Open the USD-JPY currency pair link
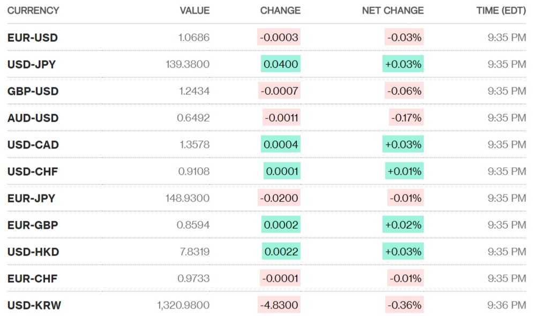This screenshot has height=316, width=533. tap(32, 64)
